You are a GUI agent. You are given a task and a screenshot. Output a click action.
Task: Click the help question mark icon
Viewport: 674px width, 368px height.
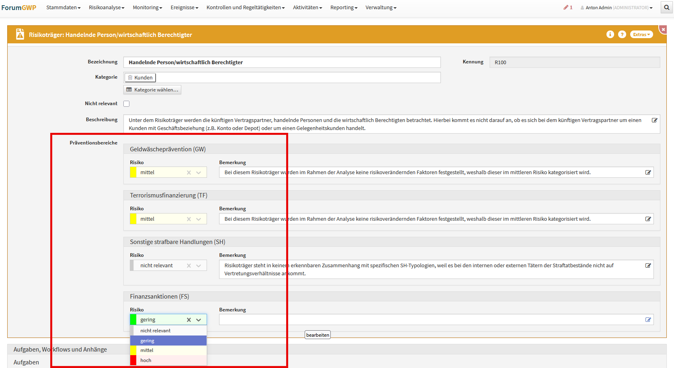622,35
